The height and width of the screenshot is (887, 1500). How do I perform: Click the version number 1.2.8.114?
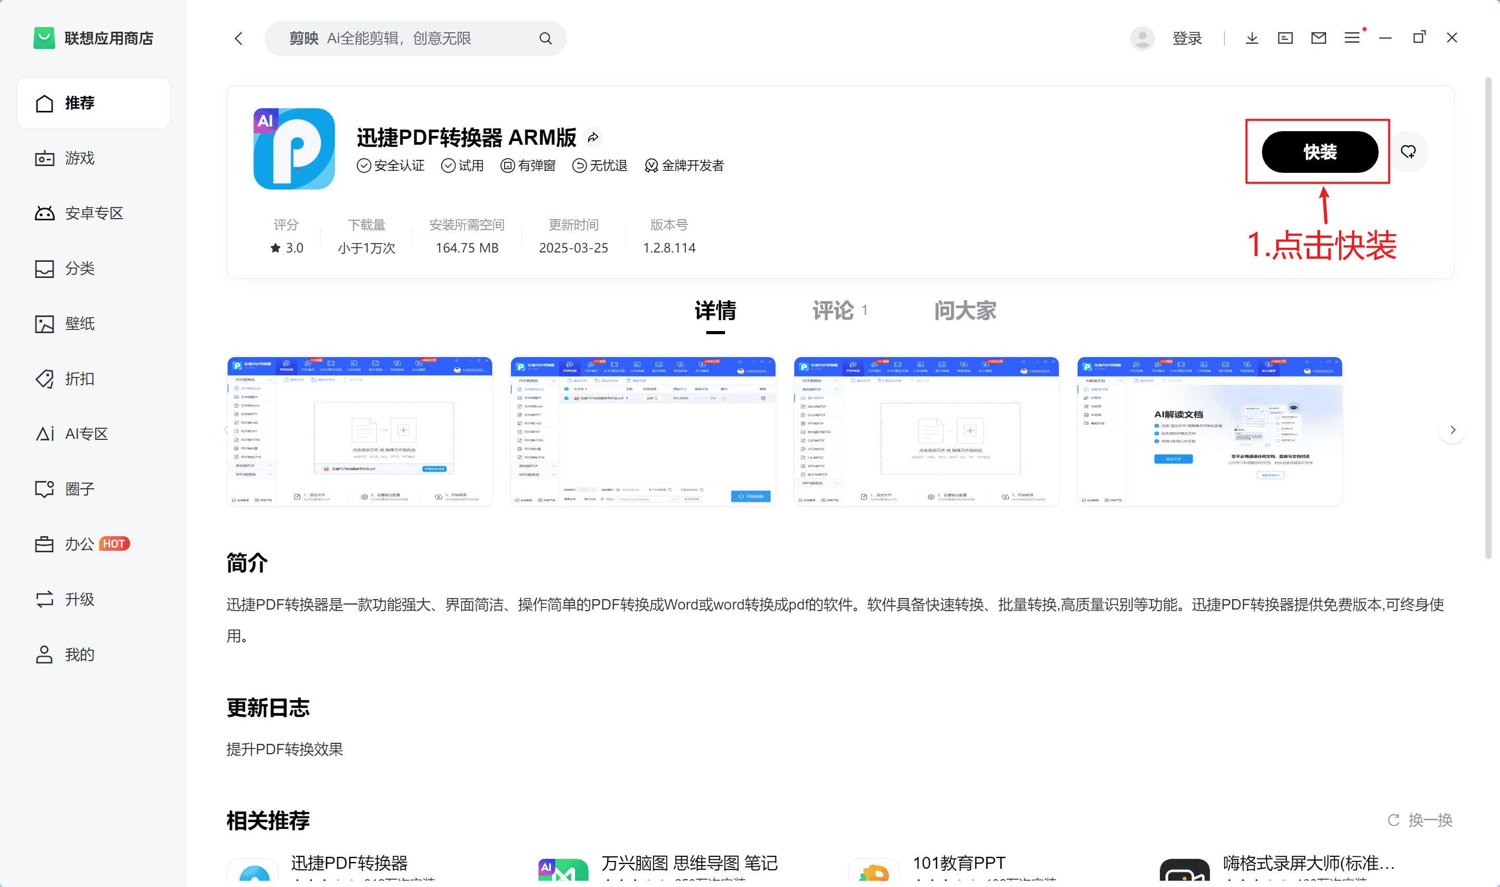coord(669,248)
